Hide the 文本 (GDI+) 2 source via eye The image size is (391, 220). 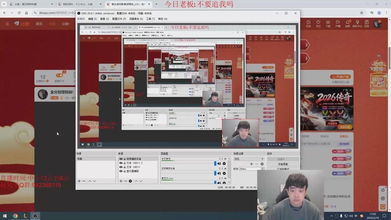click(121, 163)
